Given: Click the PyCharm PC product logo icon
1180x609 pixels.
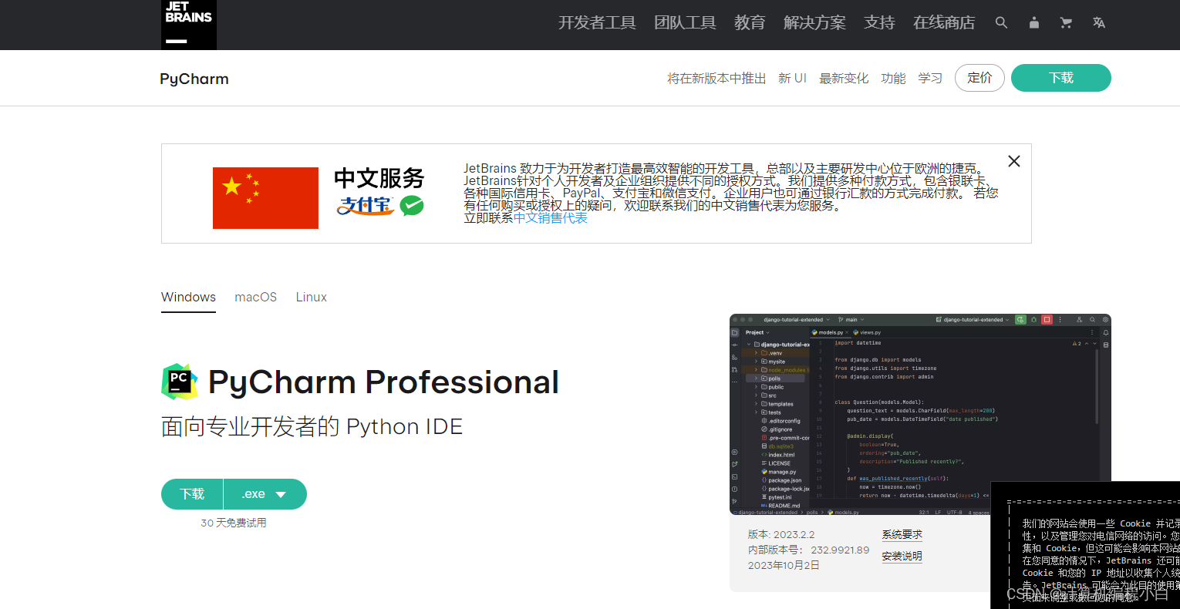Looking at the screenshot, I should pyautogui.click(x=179, y=382).
